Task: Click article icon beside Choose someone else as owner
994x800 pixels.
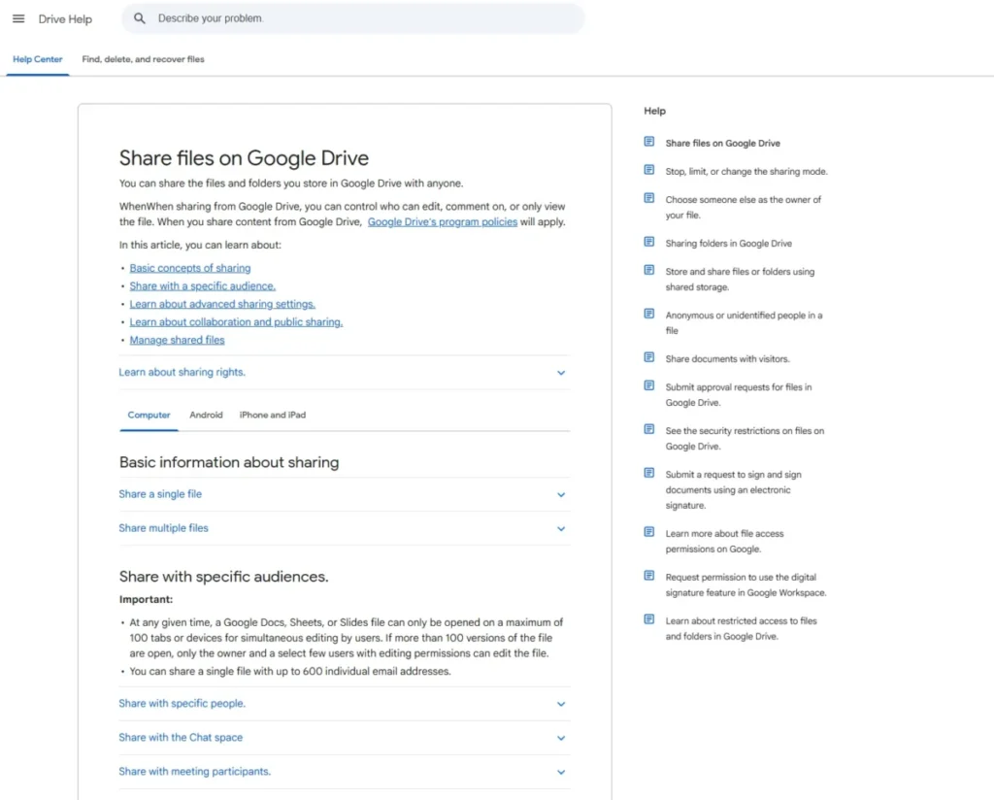Action: [x=649, y=198]
